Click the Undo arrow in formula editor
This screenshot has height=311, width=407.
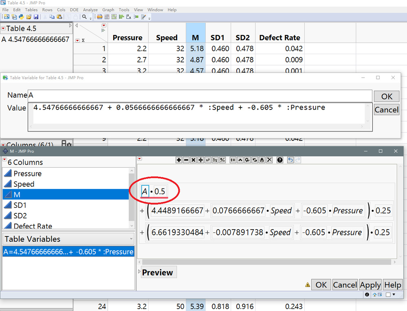point(290,160)
